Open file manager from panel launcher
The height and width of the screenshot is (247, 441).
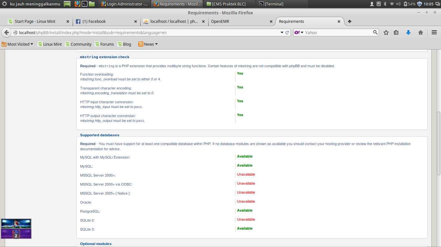[x=92, y=4]
